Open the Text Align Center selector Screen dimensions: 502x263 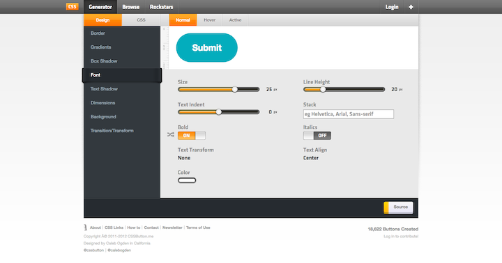click(x=311, y=158)
